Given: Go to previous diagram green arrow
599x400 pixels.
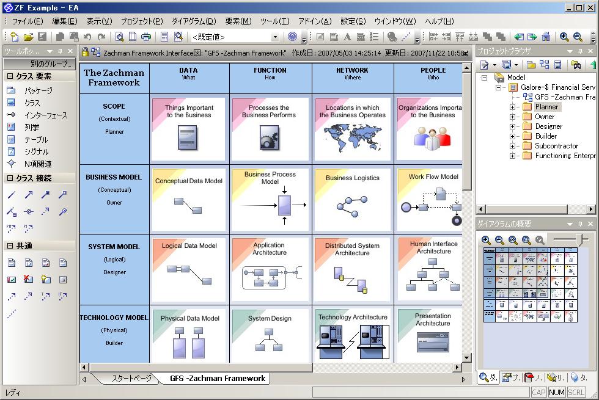Looking at the screenshot, I should (519, 37).
